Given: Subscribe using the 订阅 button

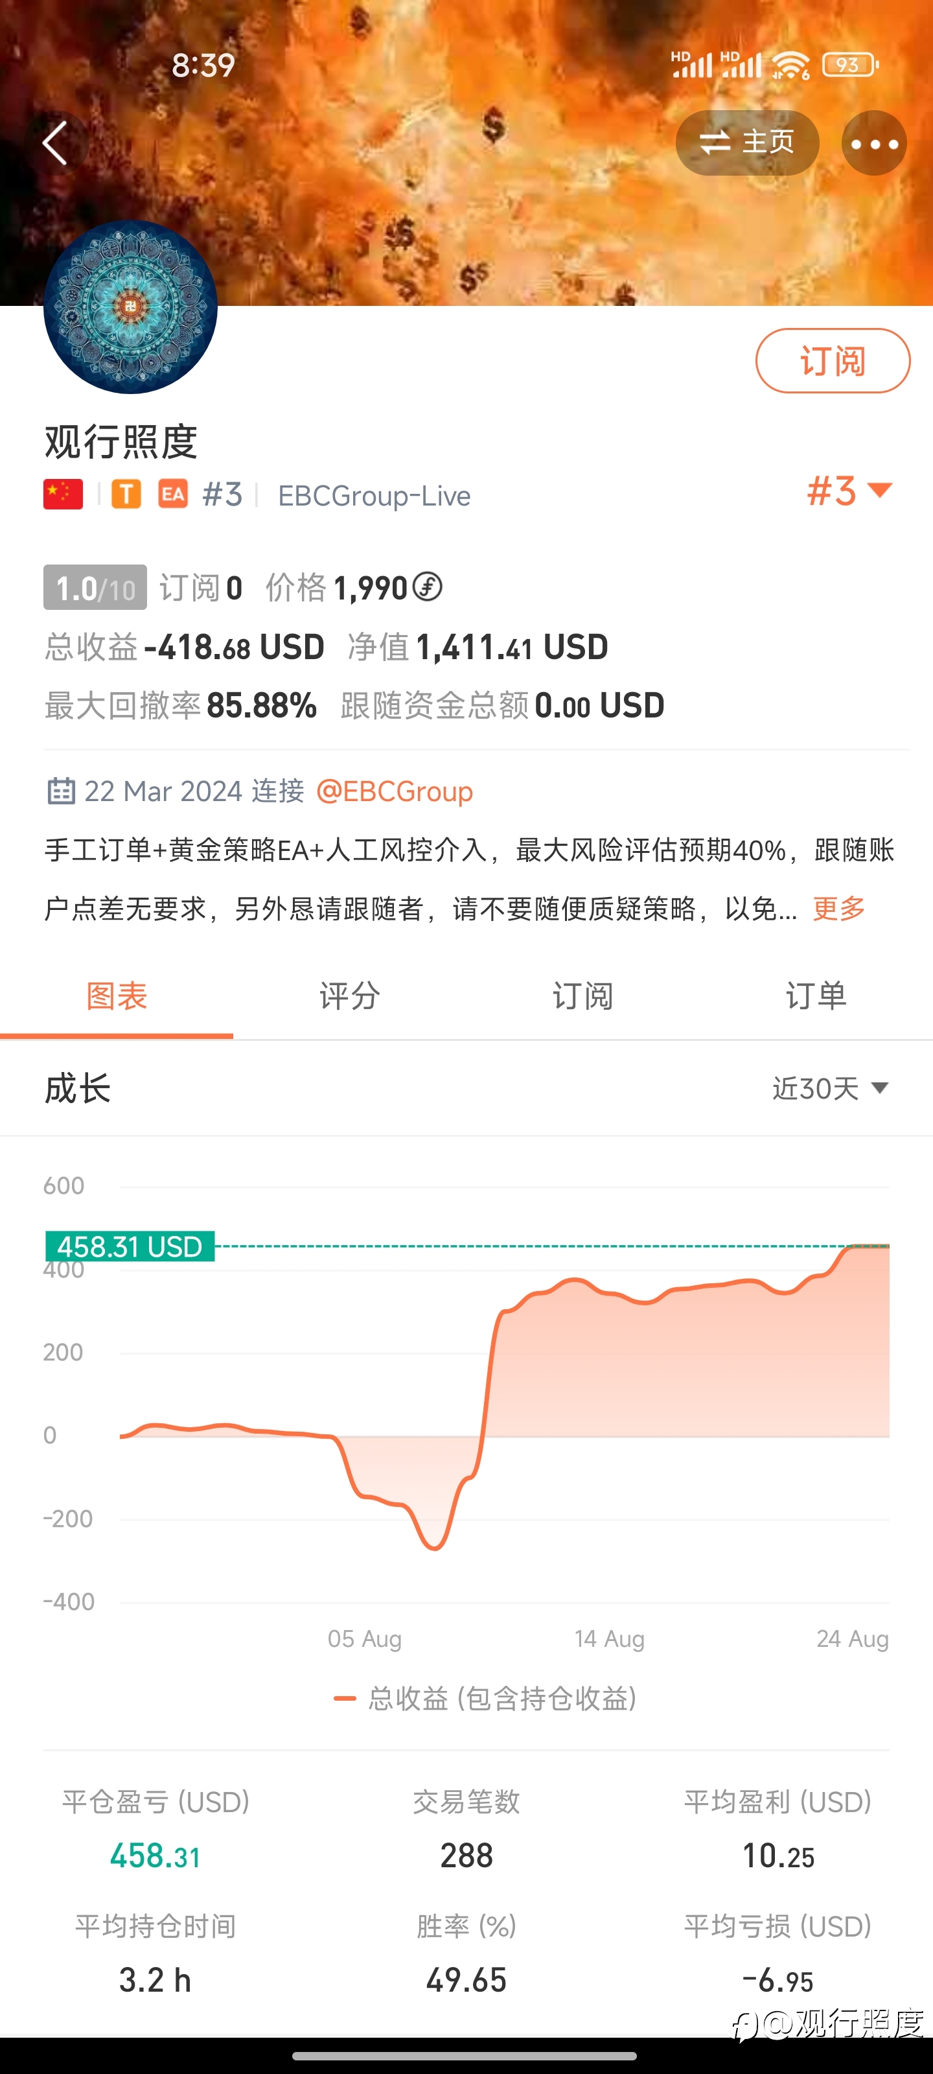Looking at the screenshot, I should pyautogui.click(x=833, y=361).
